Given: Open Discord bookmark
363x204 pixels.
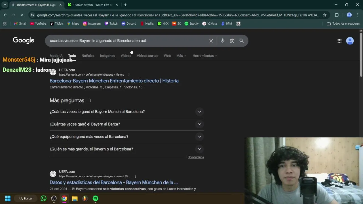Looking at the screenshot, I should 129,24.
